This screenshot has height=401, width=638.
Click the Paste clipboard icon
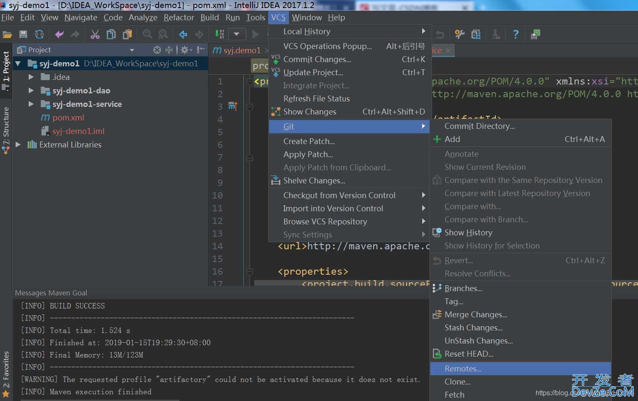pyautogui.click(x=127, y=35)
